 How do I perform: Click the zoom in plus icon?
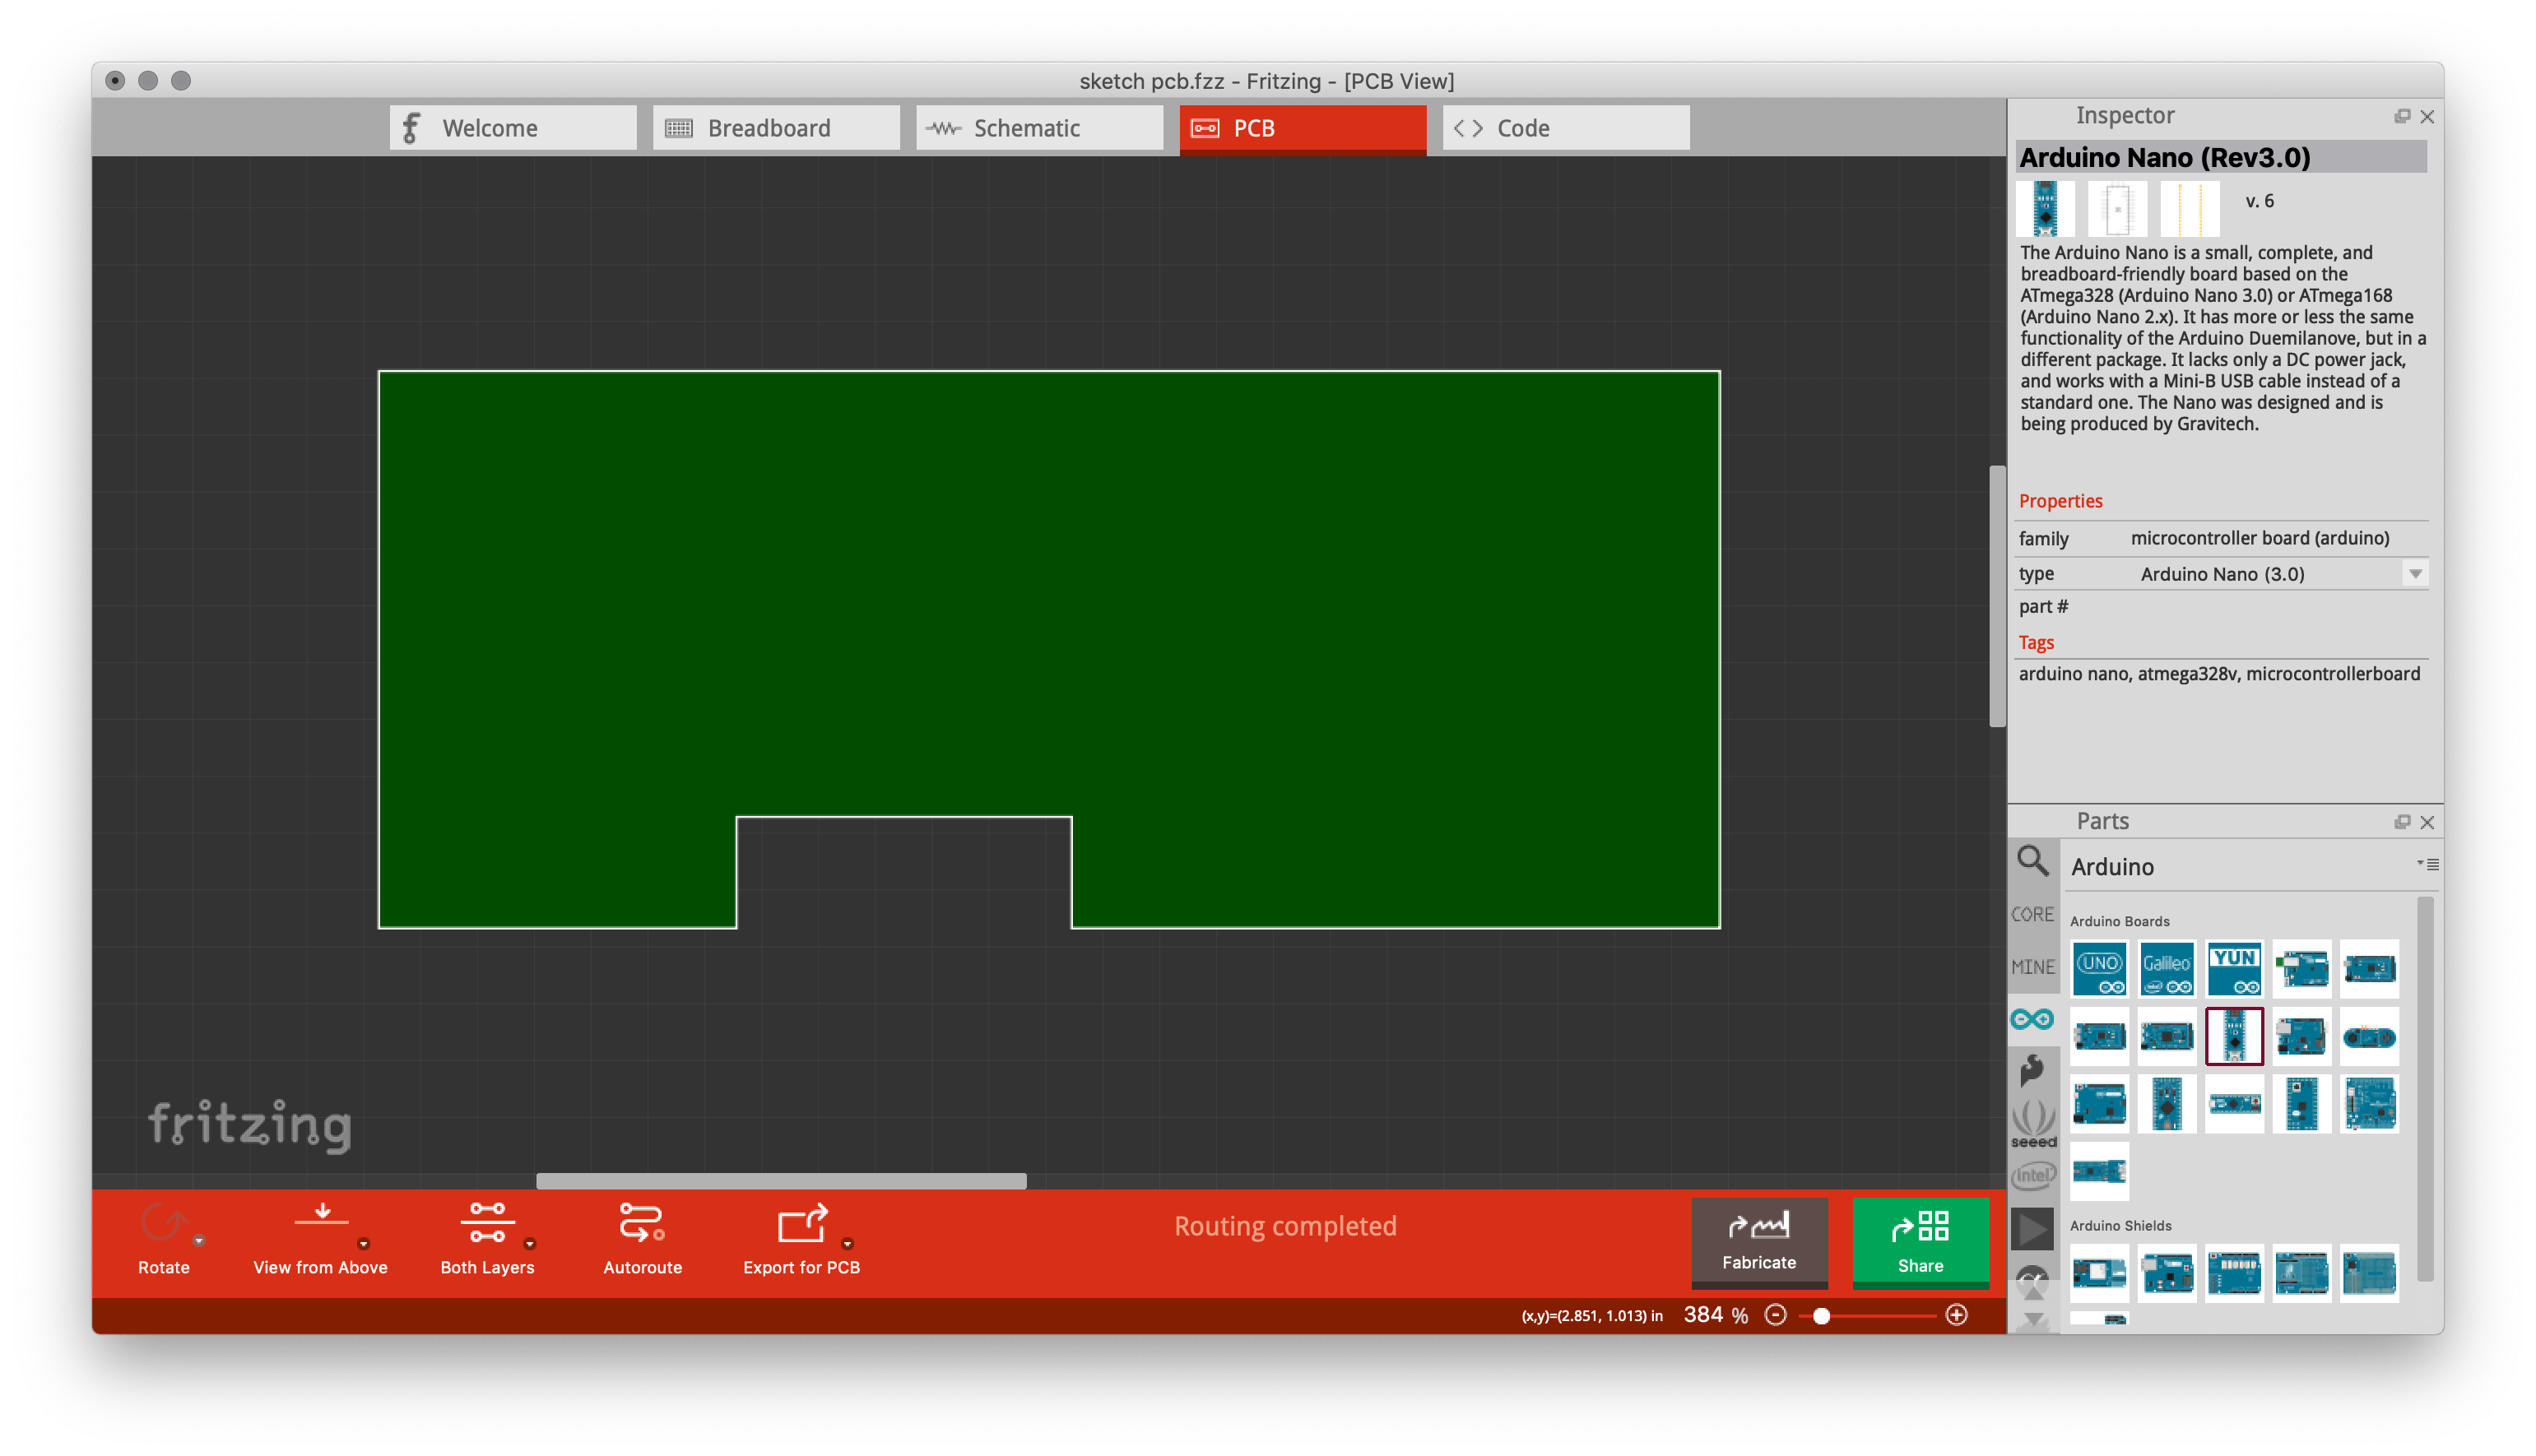pos(1957,1315)
